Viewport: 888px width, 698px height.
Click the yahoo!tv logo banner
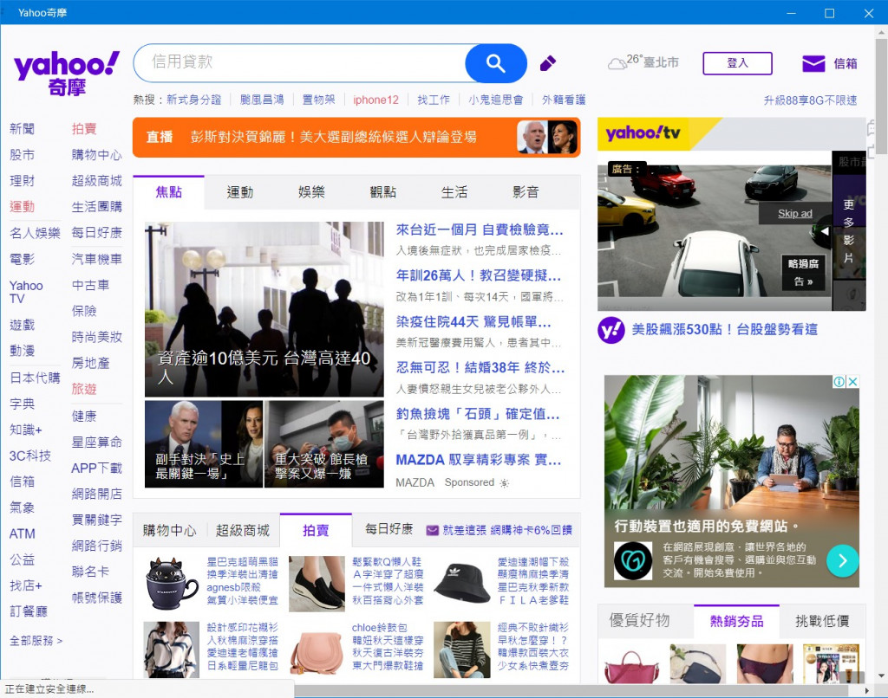(x=643, y=133)
